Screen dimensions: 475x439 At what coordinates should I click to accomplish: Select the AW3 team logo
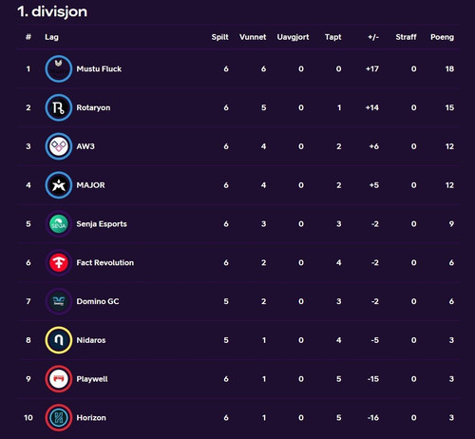tap(59, 146)
